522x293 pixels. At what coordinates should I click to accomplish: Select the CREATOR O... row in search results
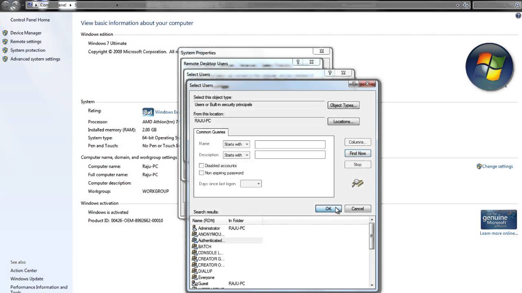click(227, 265)
